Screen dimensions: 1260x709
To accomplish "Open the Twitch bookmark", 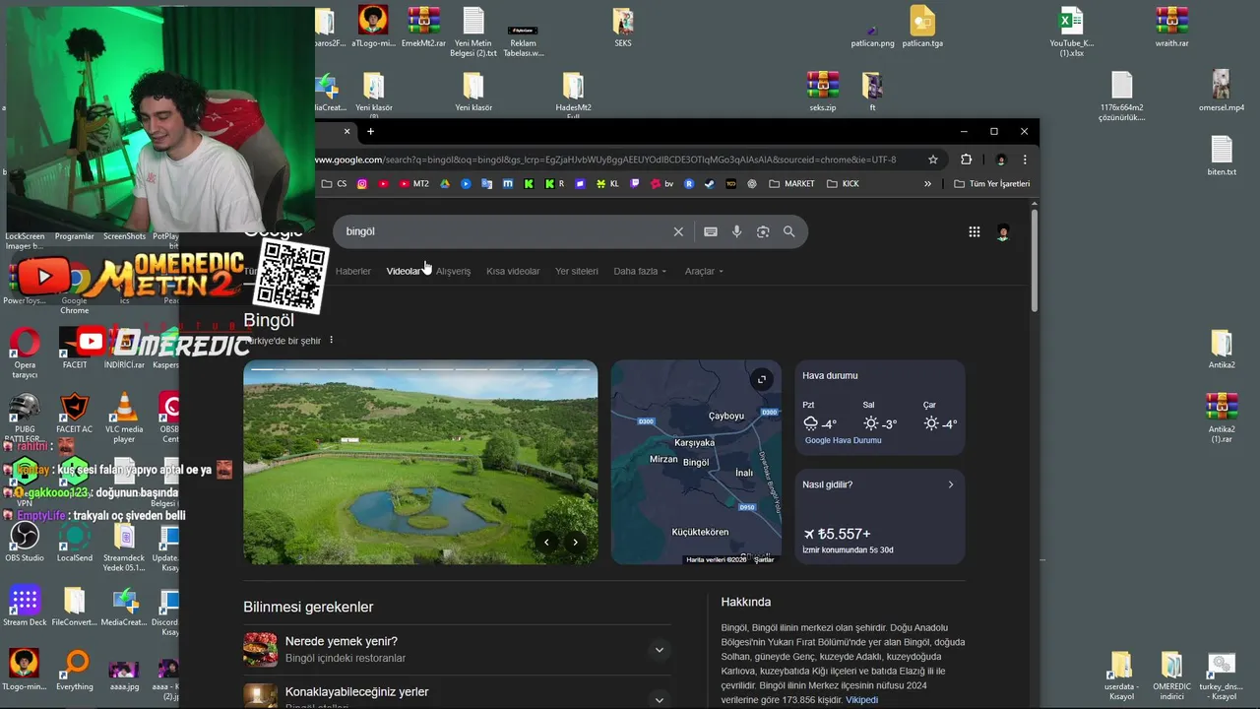I will pyautogui.click(x=635, y=183).
